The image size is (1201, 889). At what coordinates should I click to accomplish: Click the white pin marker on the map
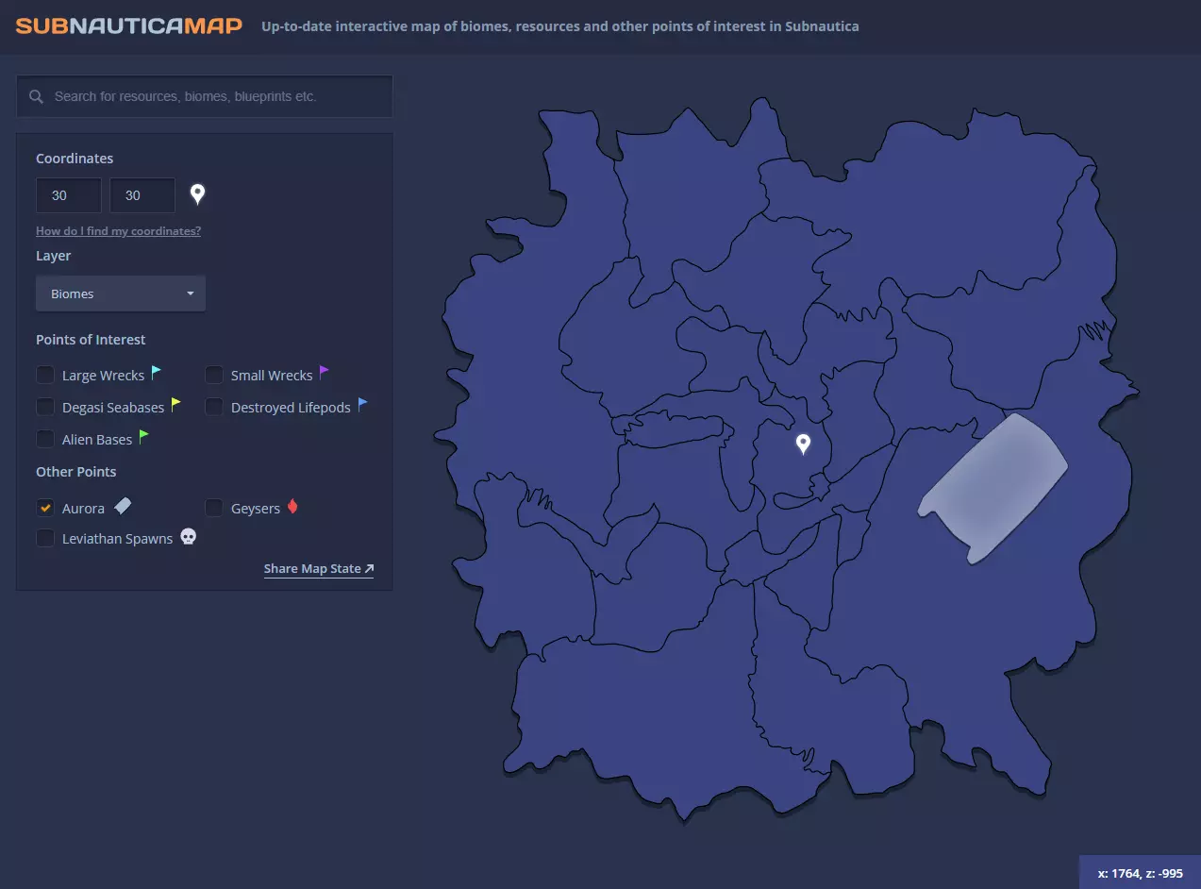[x=803, y=444]
